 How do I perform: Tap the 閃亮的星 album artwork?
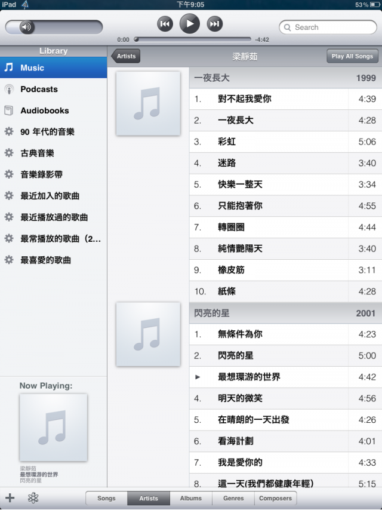pos(148,334)
